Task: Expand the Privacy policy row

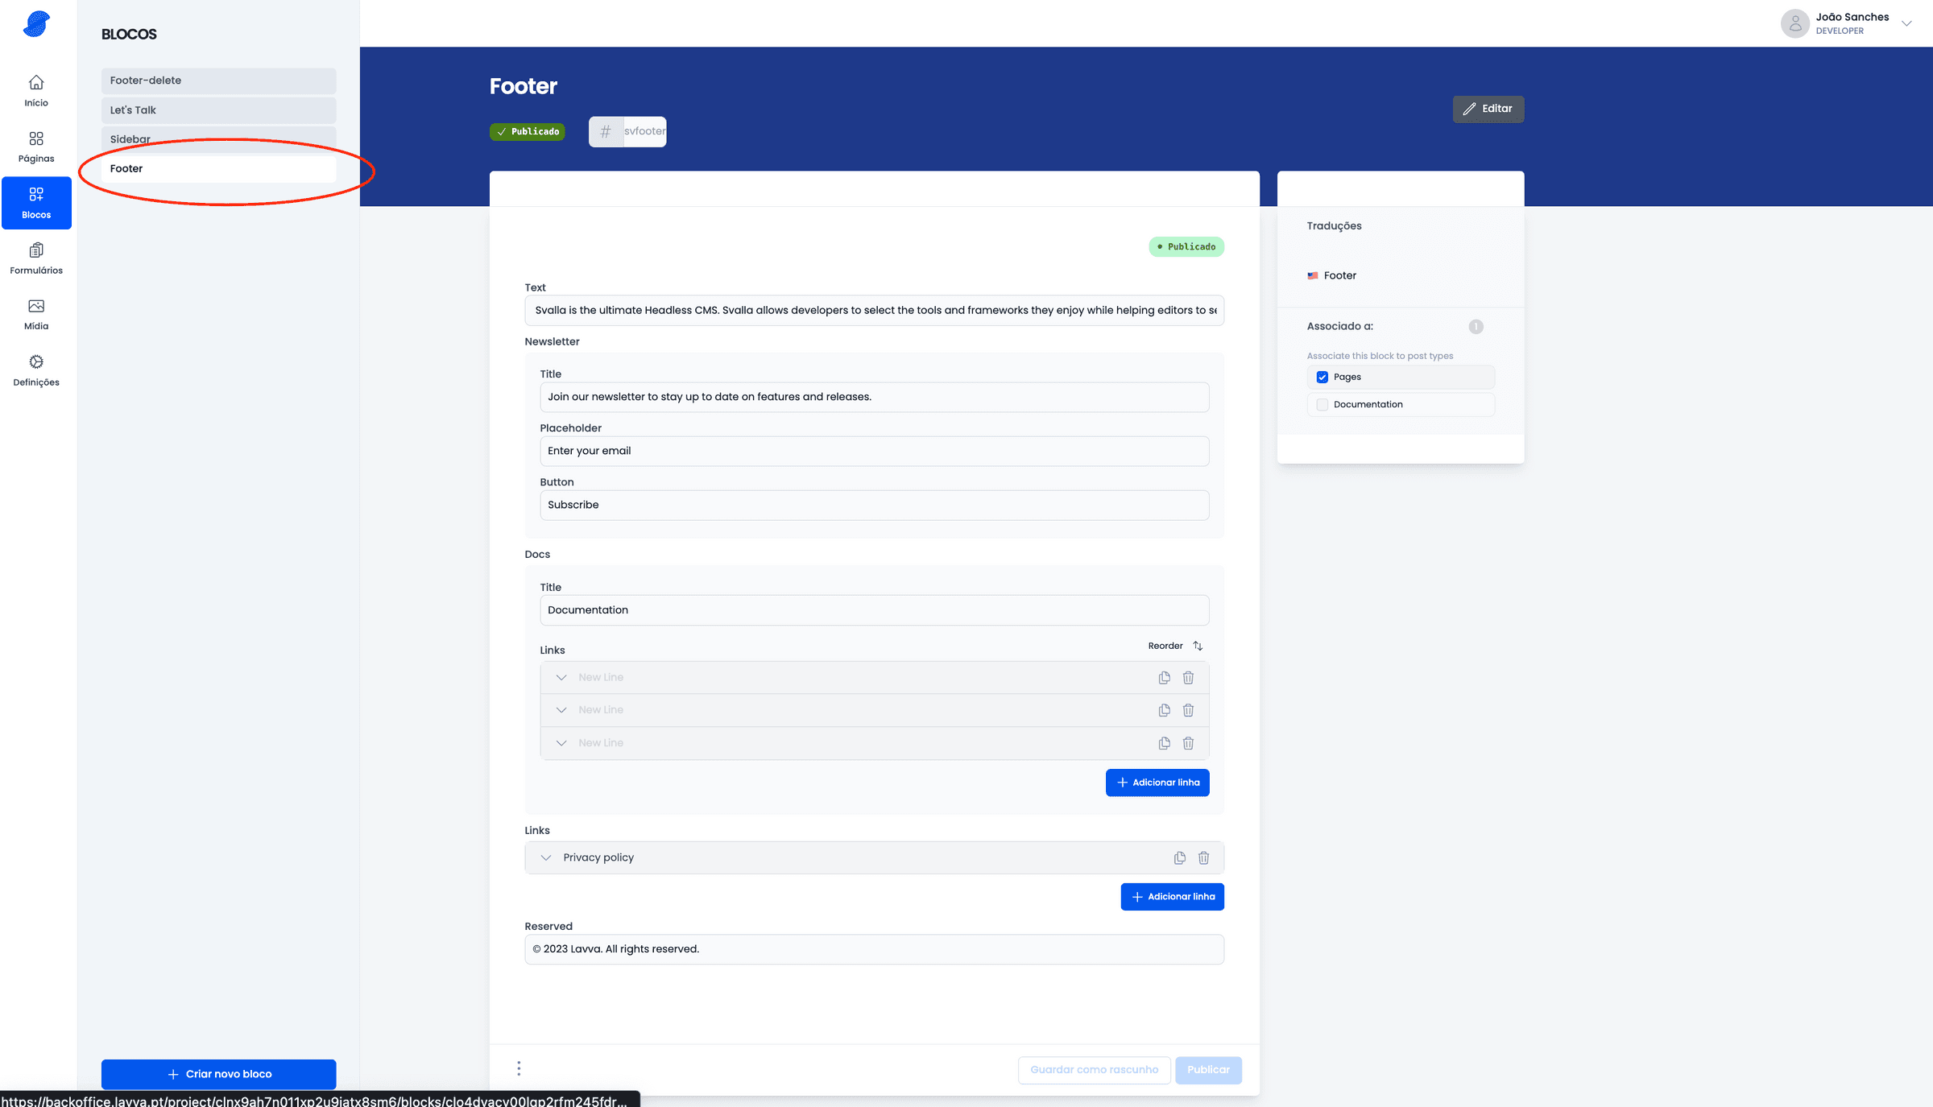Action: [546, 857]
